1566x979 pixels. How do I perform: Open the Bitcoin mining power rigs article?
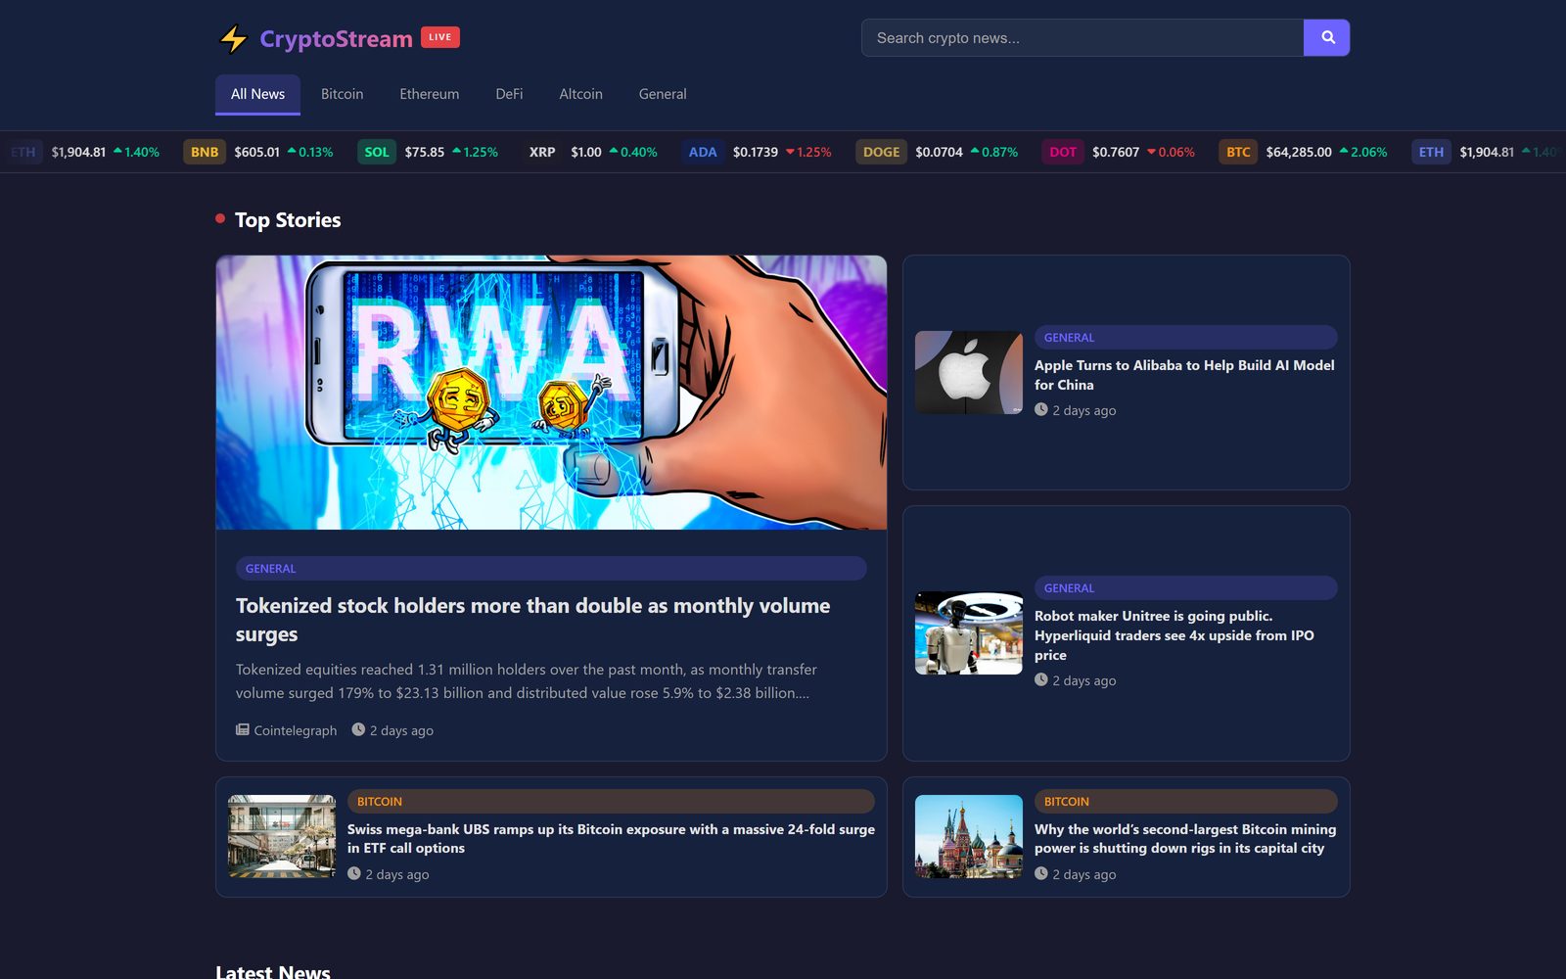pos(1185,838)
